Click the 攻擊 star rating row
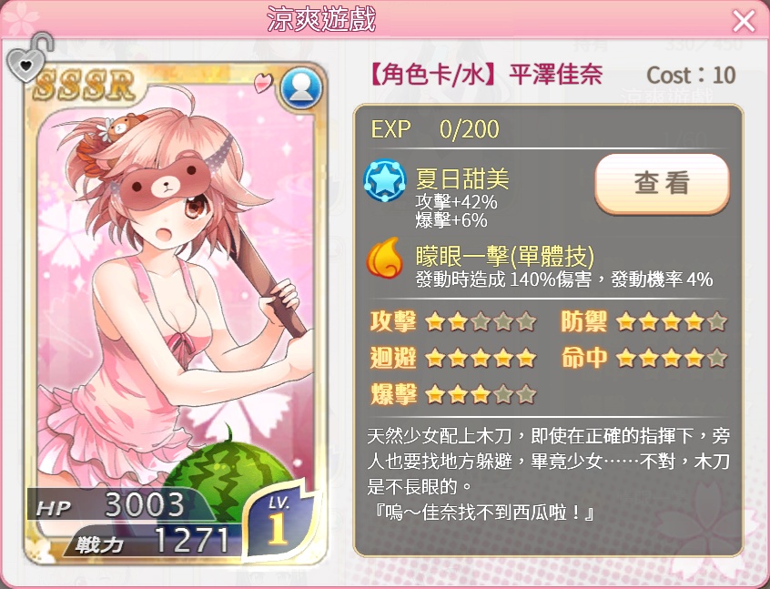Image resolution: width=770 pixels, height=589 pixels. [452, 322]
